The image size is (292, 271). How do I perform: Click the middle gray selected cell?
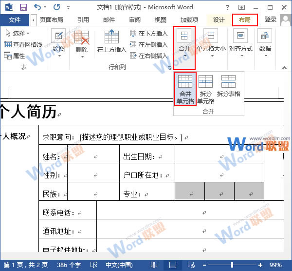(x=219, y=191)
